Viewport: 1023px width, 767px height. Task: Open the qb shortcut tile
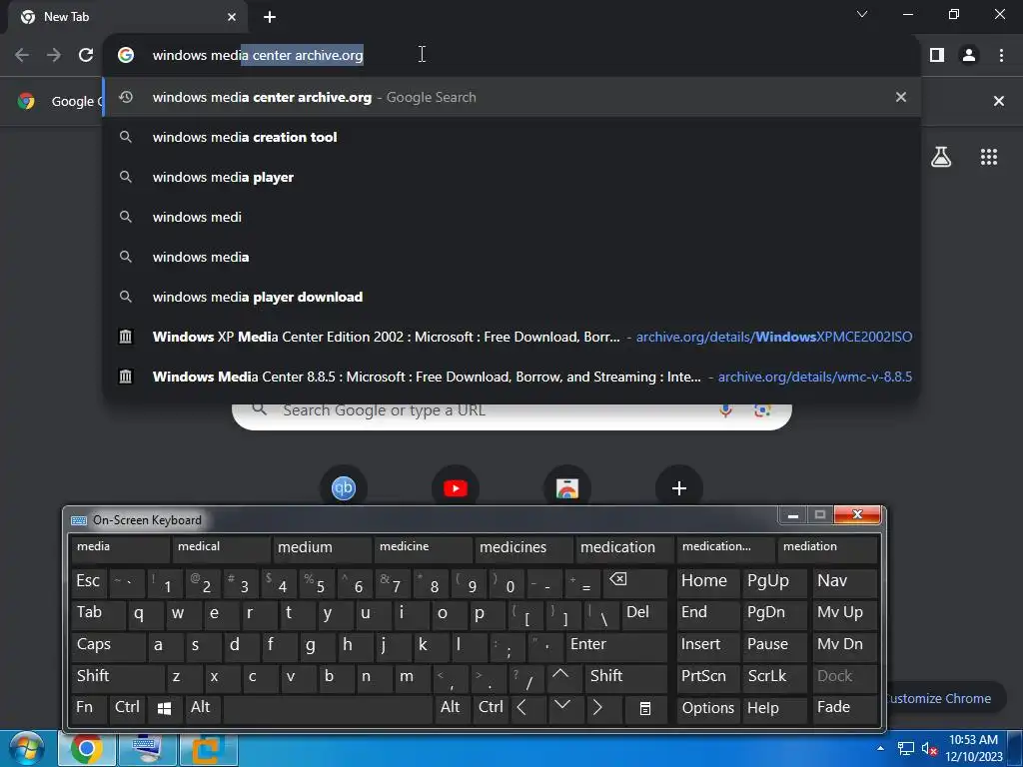(344, 487)
